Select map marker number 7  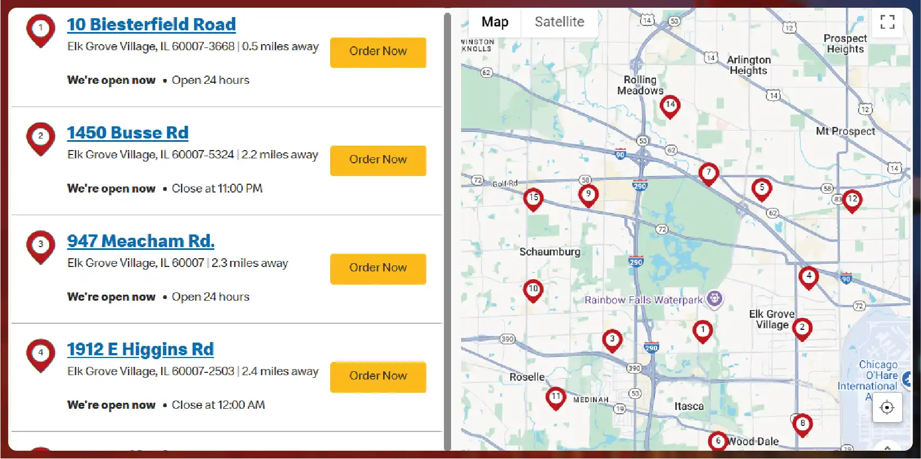tap(708, 174)
